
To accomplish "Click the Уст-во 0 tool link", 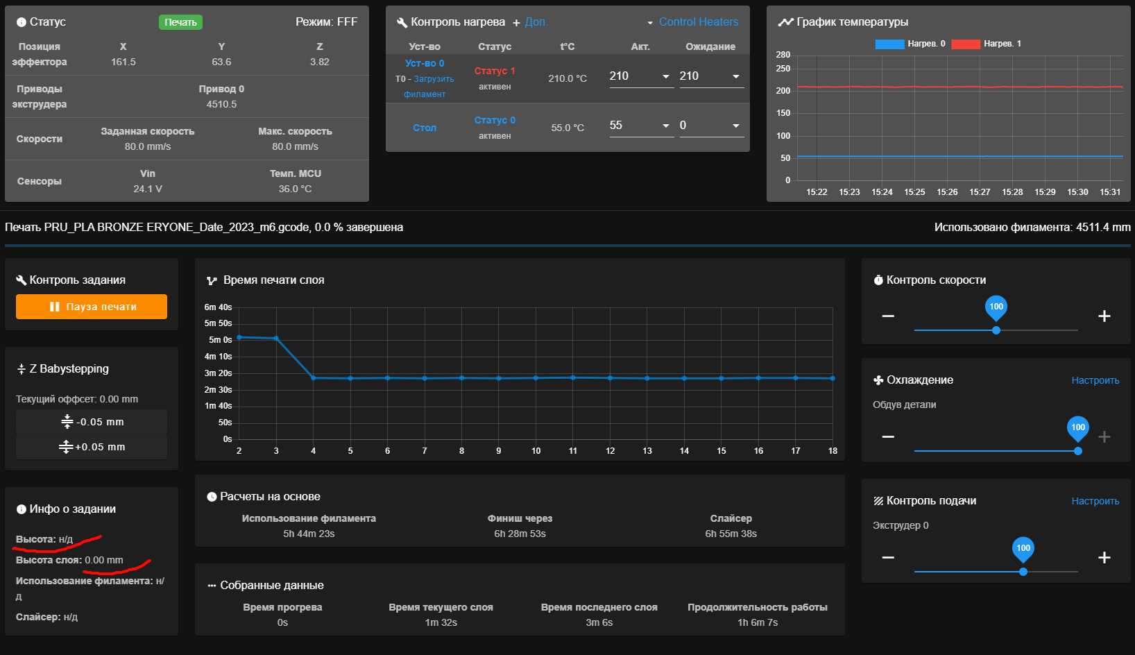I will [425, 63].
